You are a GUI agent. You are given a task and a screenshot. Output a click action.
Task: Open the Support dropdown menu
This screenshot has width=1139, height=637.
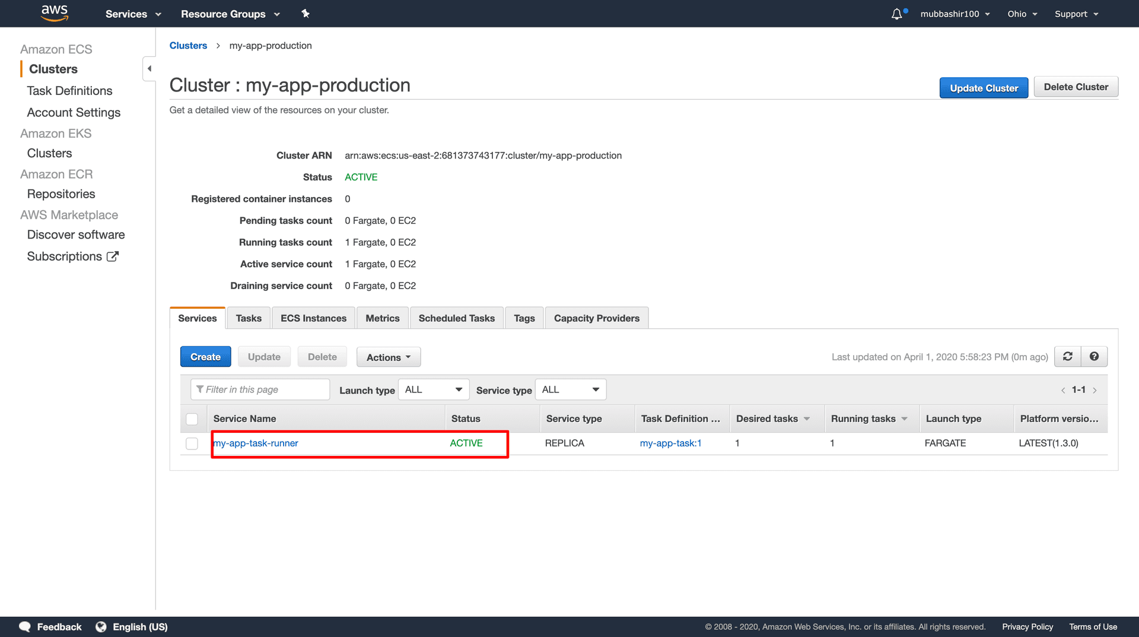click(x=1077, y=14)
